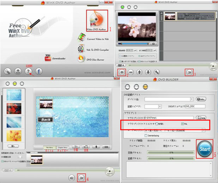This screenshot has width=218, height=183.
Task: Add background music with note button
Action: click(x=86, y=147)
